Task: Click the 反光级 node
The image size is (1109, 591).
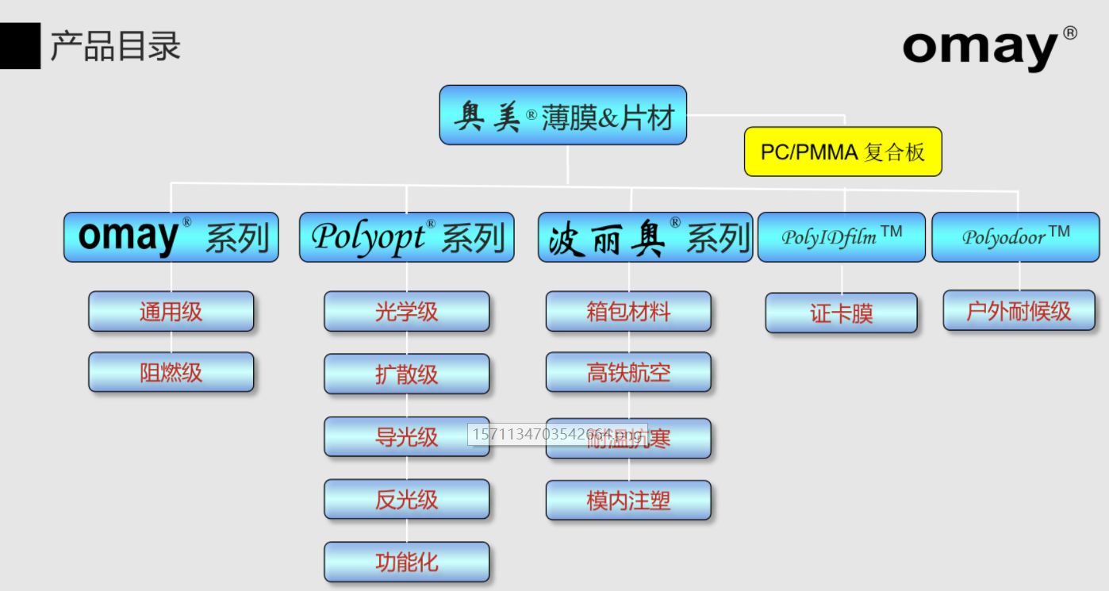Action: (406, 499)
